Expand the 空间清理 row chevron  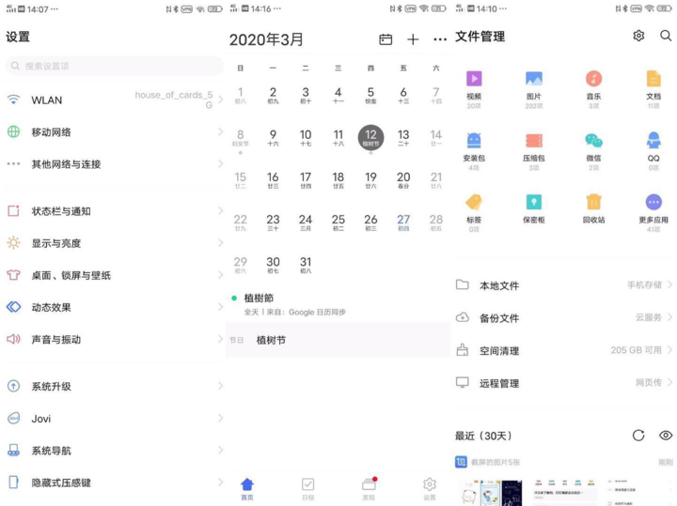[x=669, y=350]
